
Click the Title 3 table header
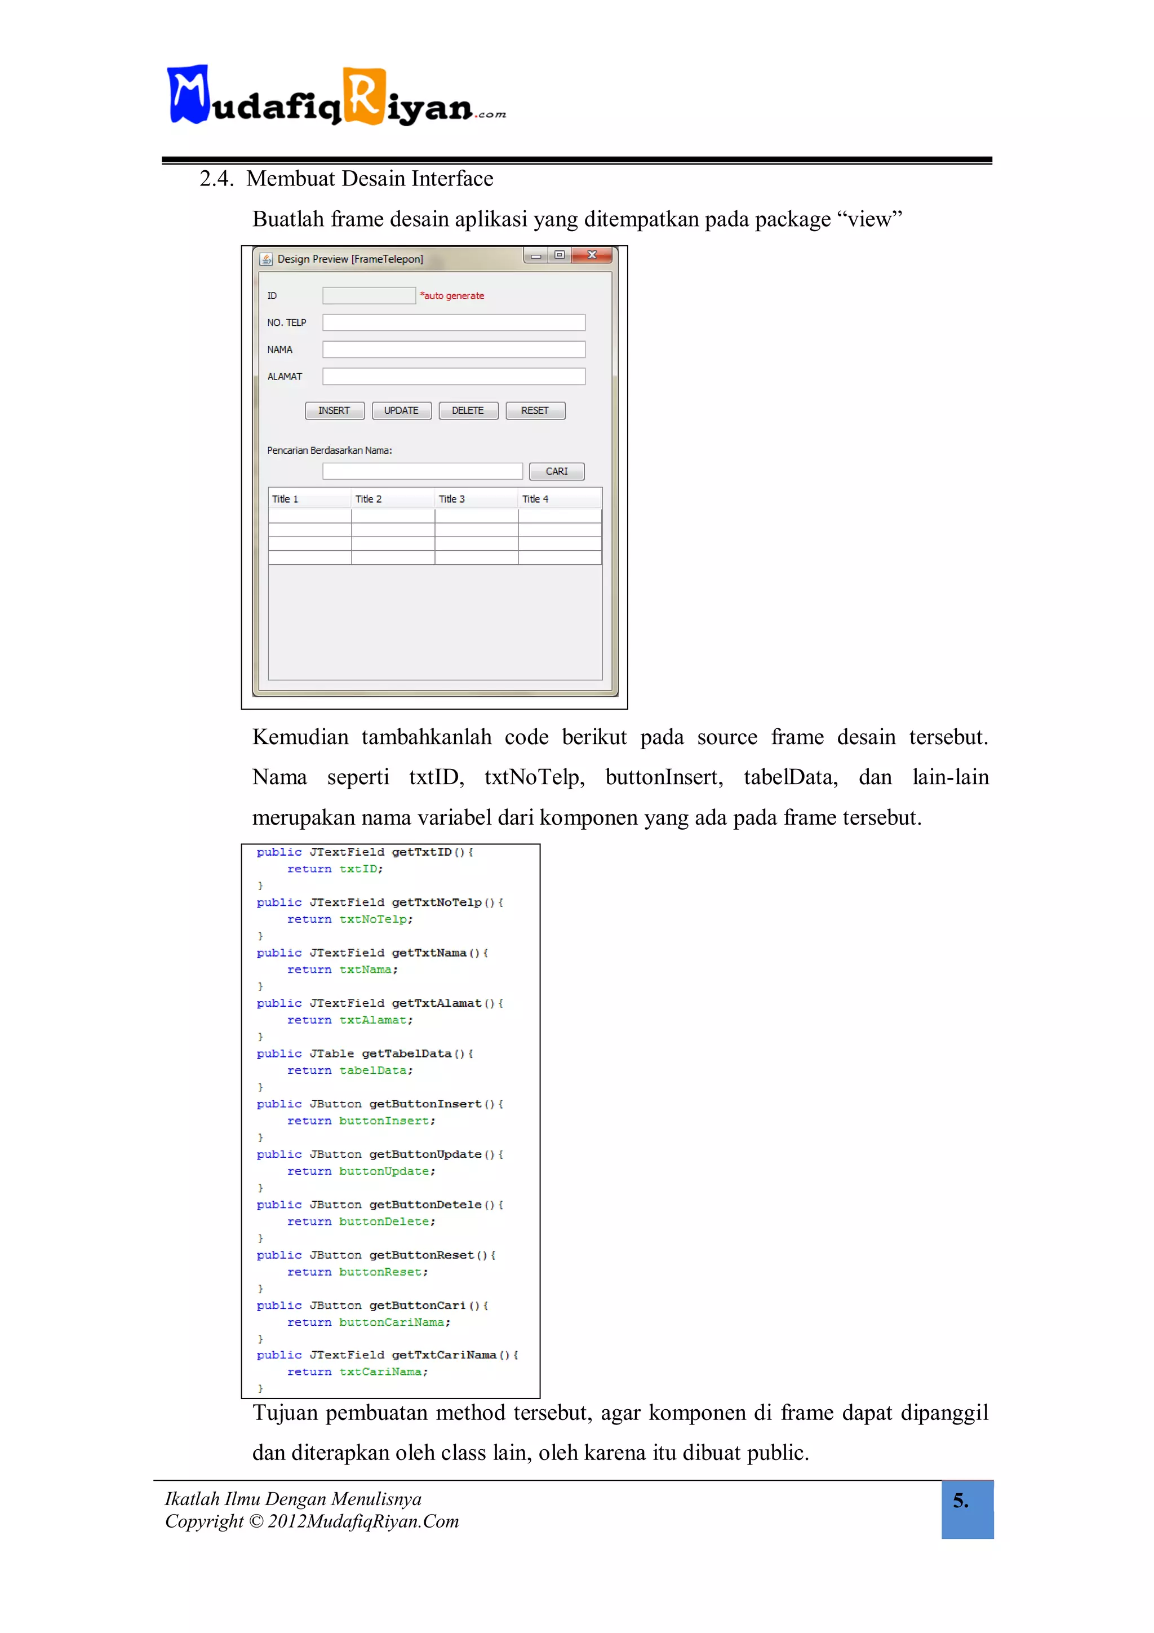476,499
